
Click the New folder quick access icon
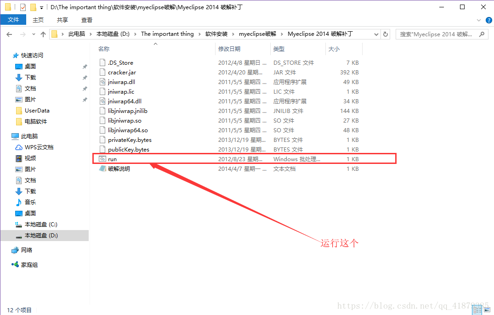click(33, 7)
